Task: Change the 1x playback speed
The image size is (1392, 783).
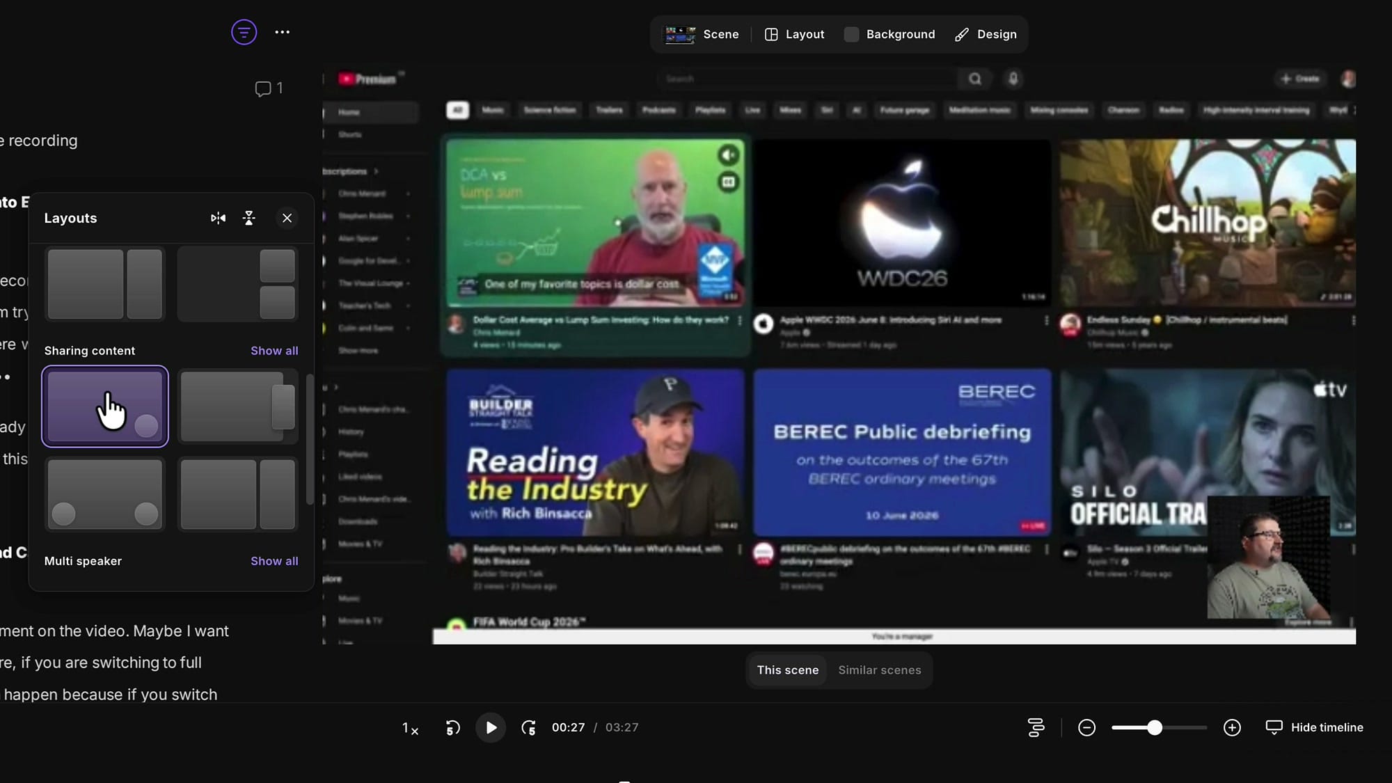Action: (410, 728)
